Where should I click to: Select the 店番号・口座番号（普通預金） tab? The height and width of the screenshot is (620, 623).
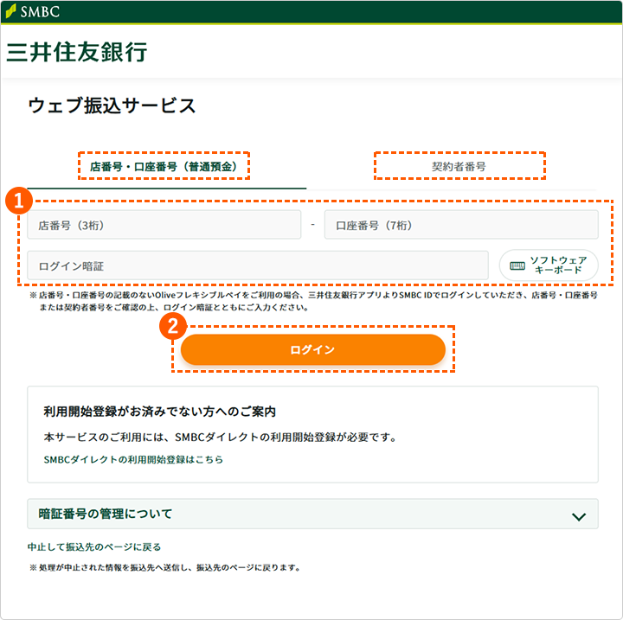pyautogui.click(x=164, y=166)
